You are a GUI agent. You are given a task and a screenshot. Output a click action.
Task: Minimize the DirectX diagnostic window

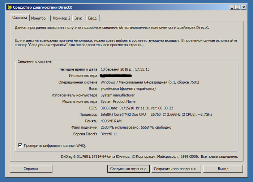[232, 7]
